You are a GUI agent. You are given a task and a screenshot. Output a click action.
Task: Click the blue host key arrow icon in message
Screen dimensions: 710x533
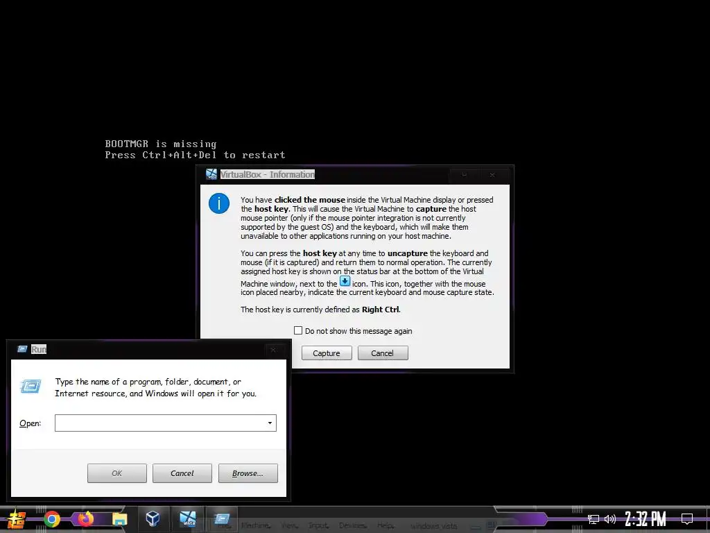click(345, 281)
